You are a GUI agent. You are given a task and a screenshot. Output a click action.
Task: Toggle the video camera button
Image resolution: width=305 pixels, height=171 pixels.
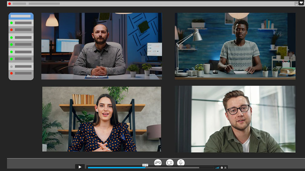170,163
